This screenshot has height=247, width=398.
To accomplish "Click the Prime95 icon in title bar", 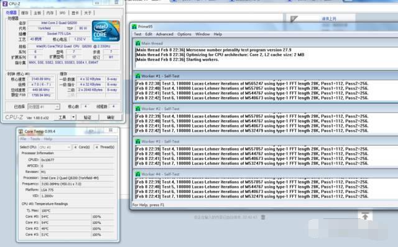I will tap(134, 27).
